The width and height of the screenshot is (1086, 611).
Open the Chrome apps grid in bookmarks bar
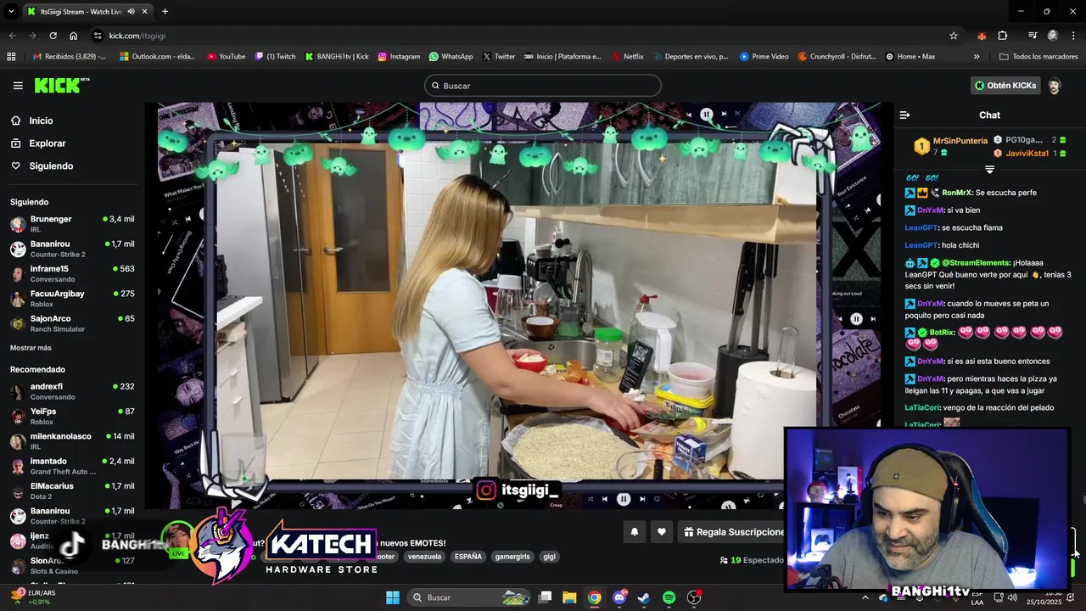11,57
